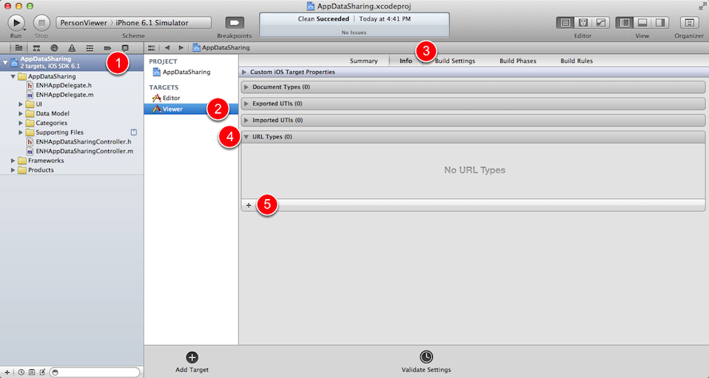
Task: Open ENHAppDelegate.h file
Action: tap(59, 85)
